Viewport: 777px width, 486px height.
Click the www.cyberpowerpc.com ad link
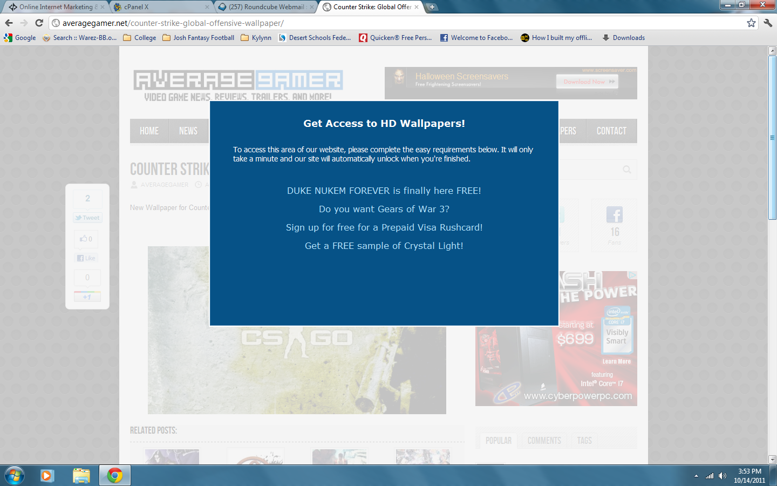(578, 396)
